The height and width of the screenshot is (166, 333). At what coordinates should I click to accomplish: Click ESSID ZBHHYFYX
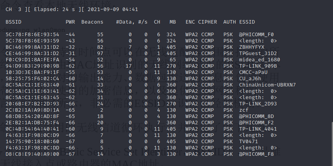[x=252, y=47]
